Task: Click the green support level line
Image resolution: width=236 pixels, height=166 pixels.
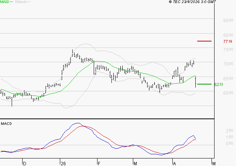Action: click(x=204, y=84)
